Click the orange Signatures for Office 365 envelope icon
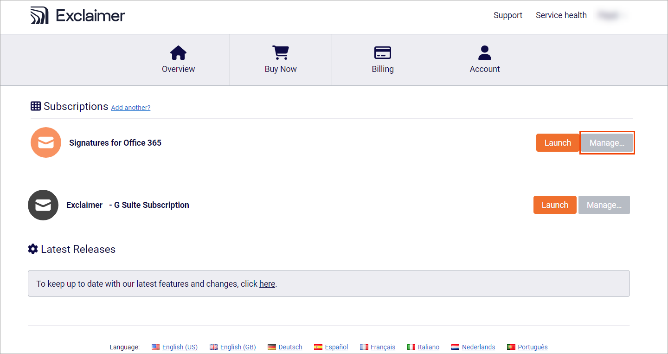Image resolution: width=668 pixels, height=354 pixels. pos(45,142)
